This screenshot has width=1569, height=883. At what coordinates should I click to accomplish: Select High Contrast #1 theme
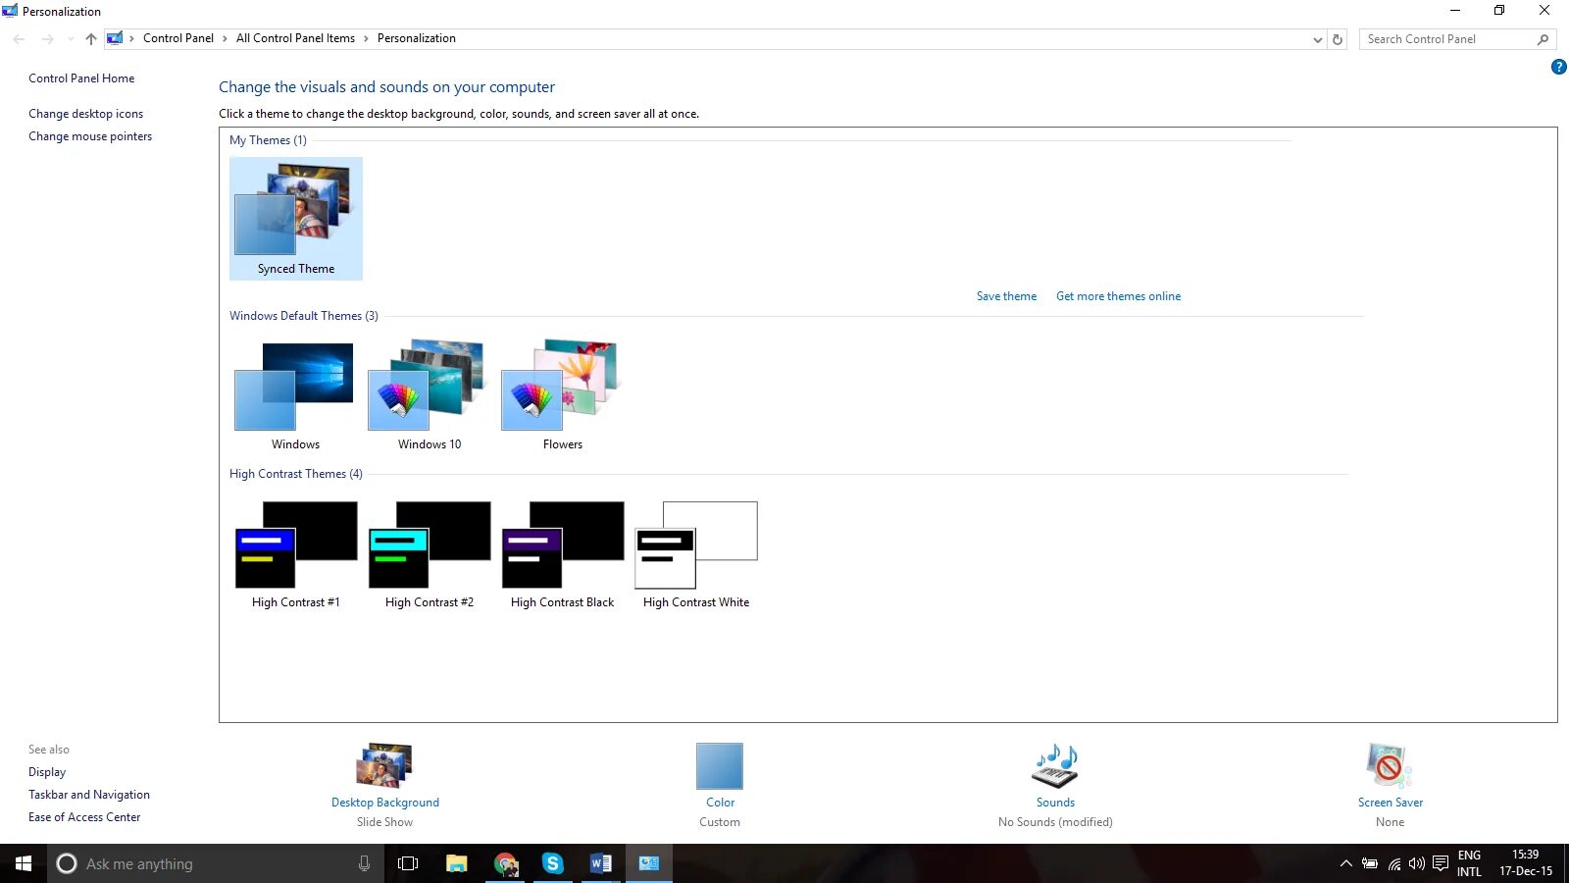point(295,555)
